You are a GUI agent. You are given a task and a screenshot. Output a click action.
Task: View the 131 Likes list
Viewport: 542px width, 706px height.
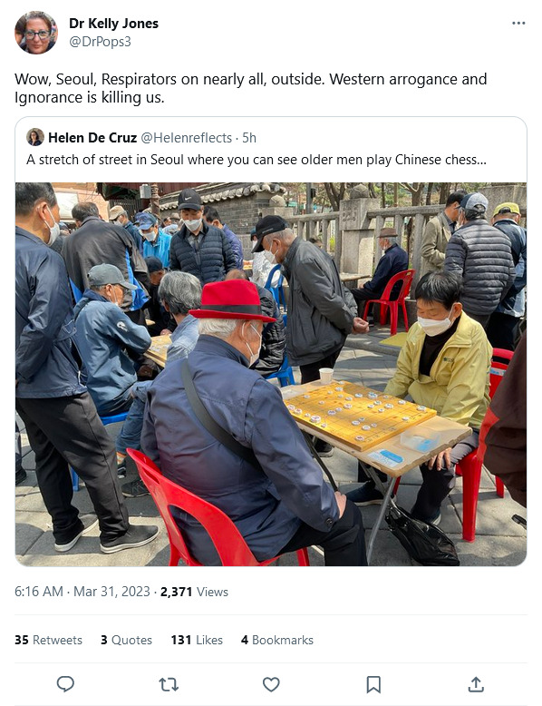197,640
